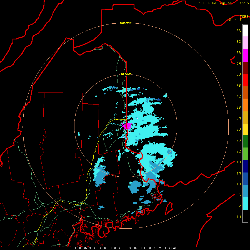The height and width of the screenshot is (250, 250).
Task: Click the bright red legend swatch
Action: tap(245, 80)
